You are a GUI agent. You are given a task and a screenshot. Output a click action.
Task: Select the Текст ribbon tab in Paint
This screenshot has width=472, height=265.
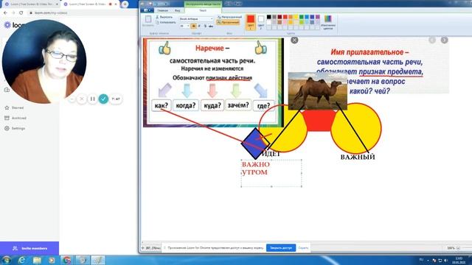coord(203,10)
